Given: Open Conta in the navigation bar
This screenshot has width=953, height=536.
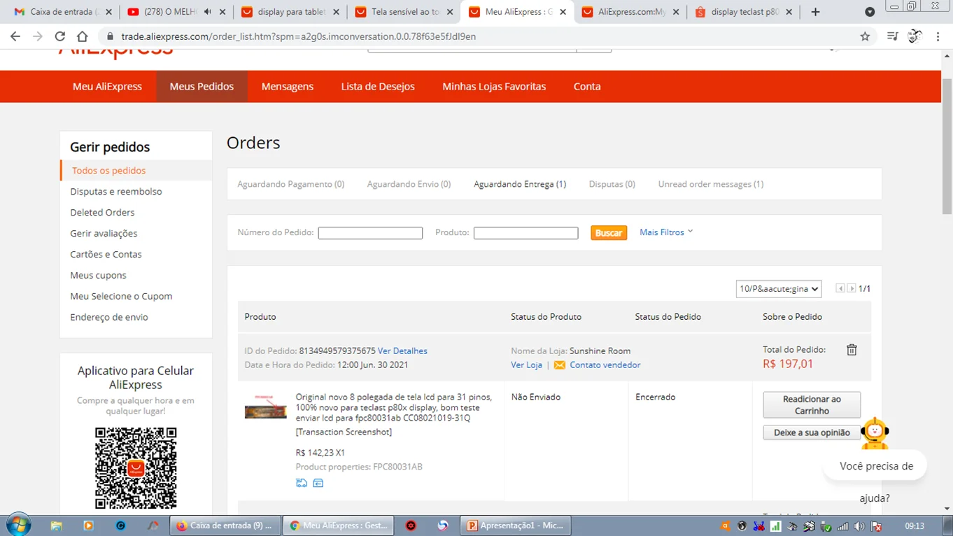Looking at the screenshot, I should click(x=587, y=87).
